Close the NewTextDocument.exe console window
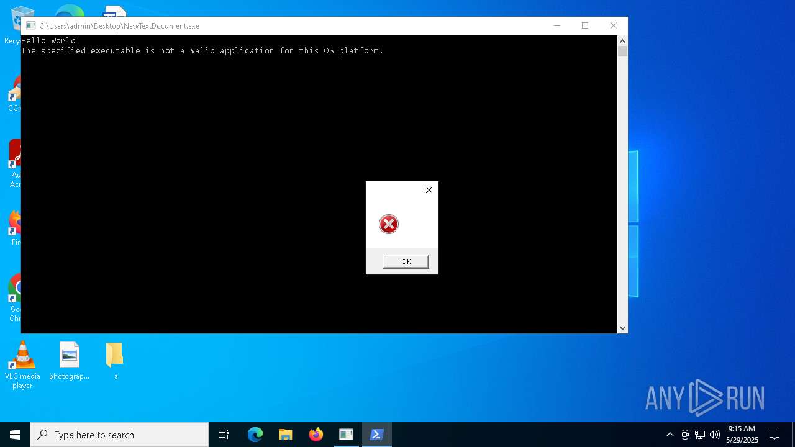Viewport: 795px width, 447px height. pyautogui.click(x=614, y=25)
